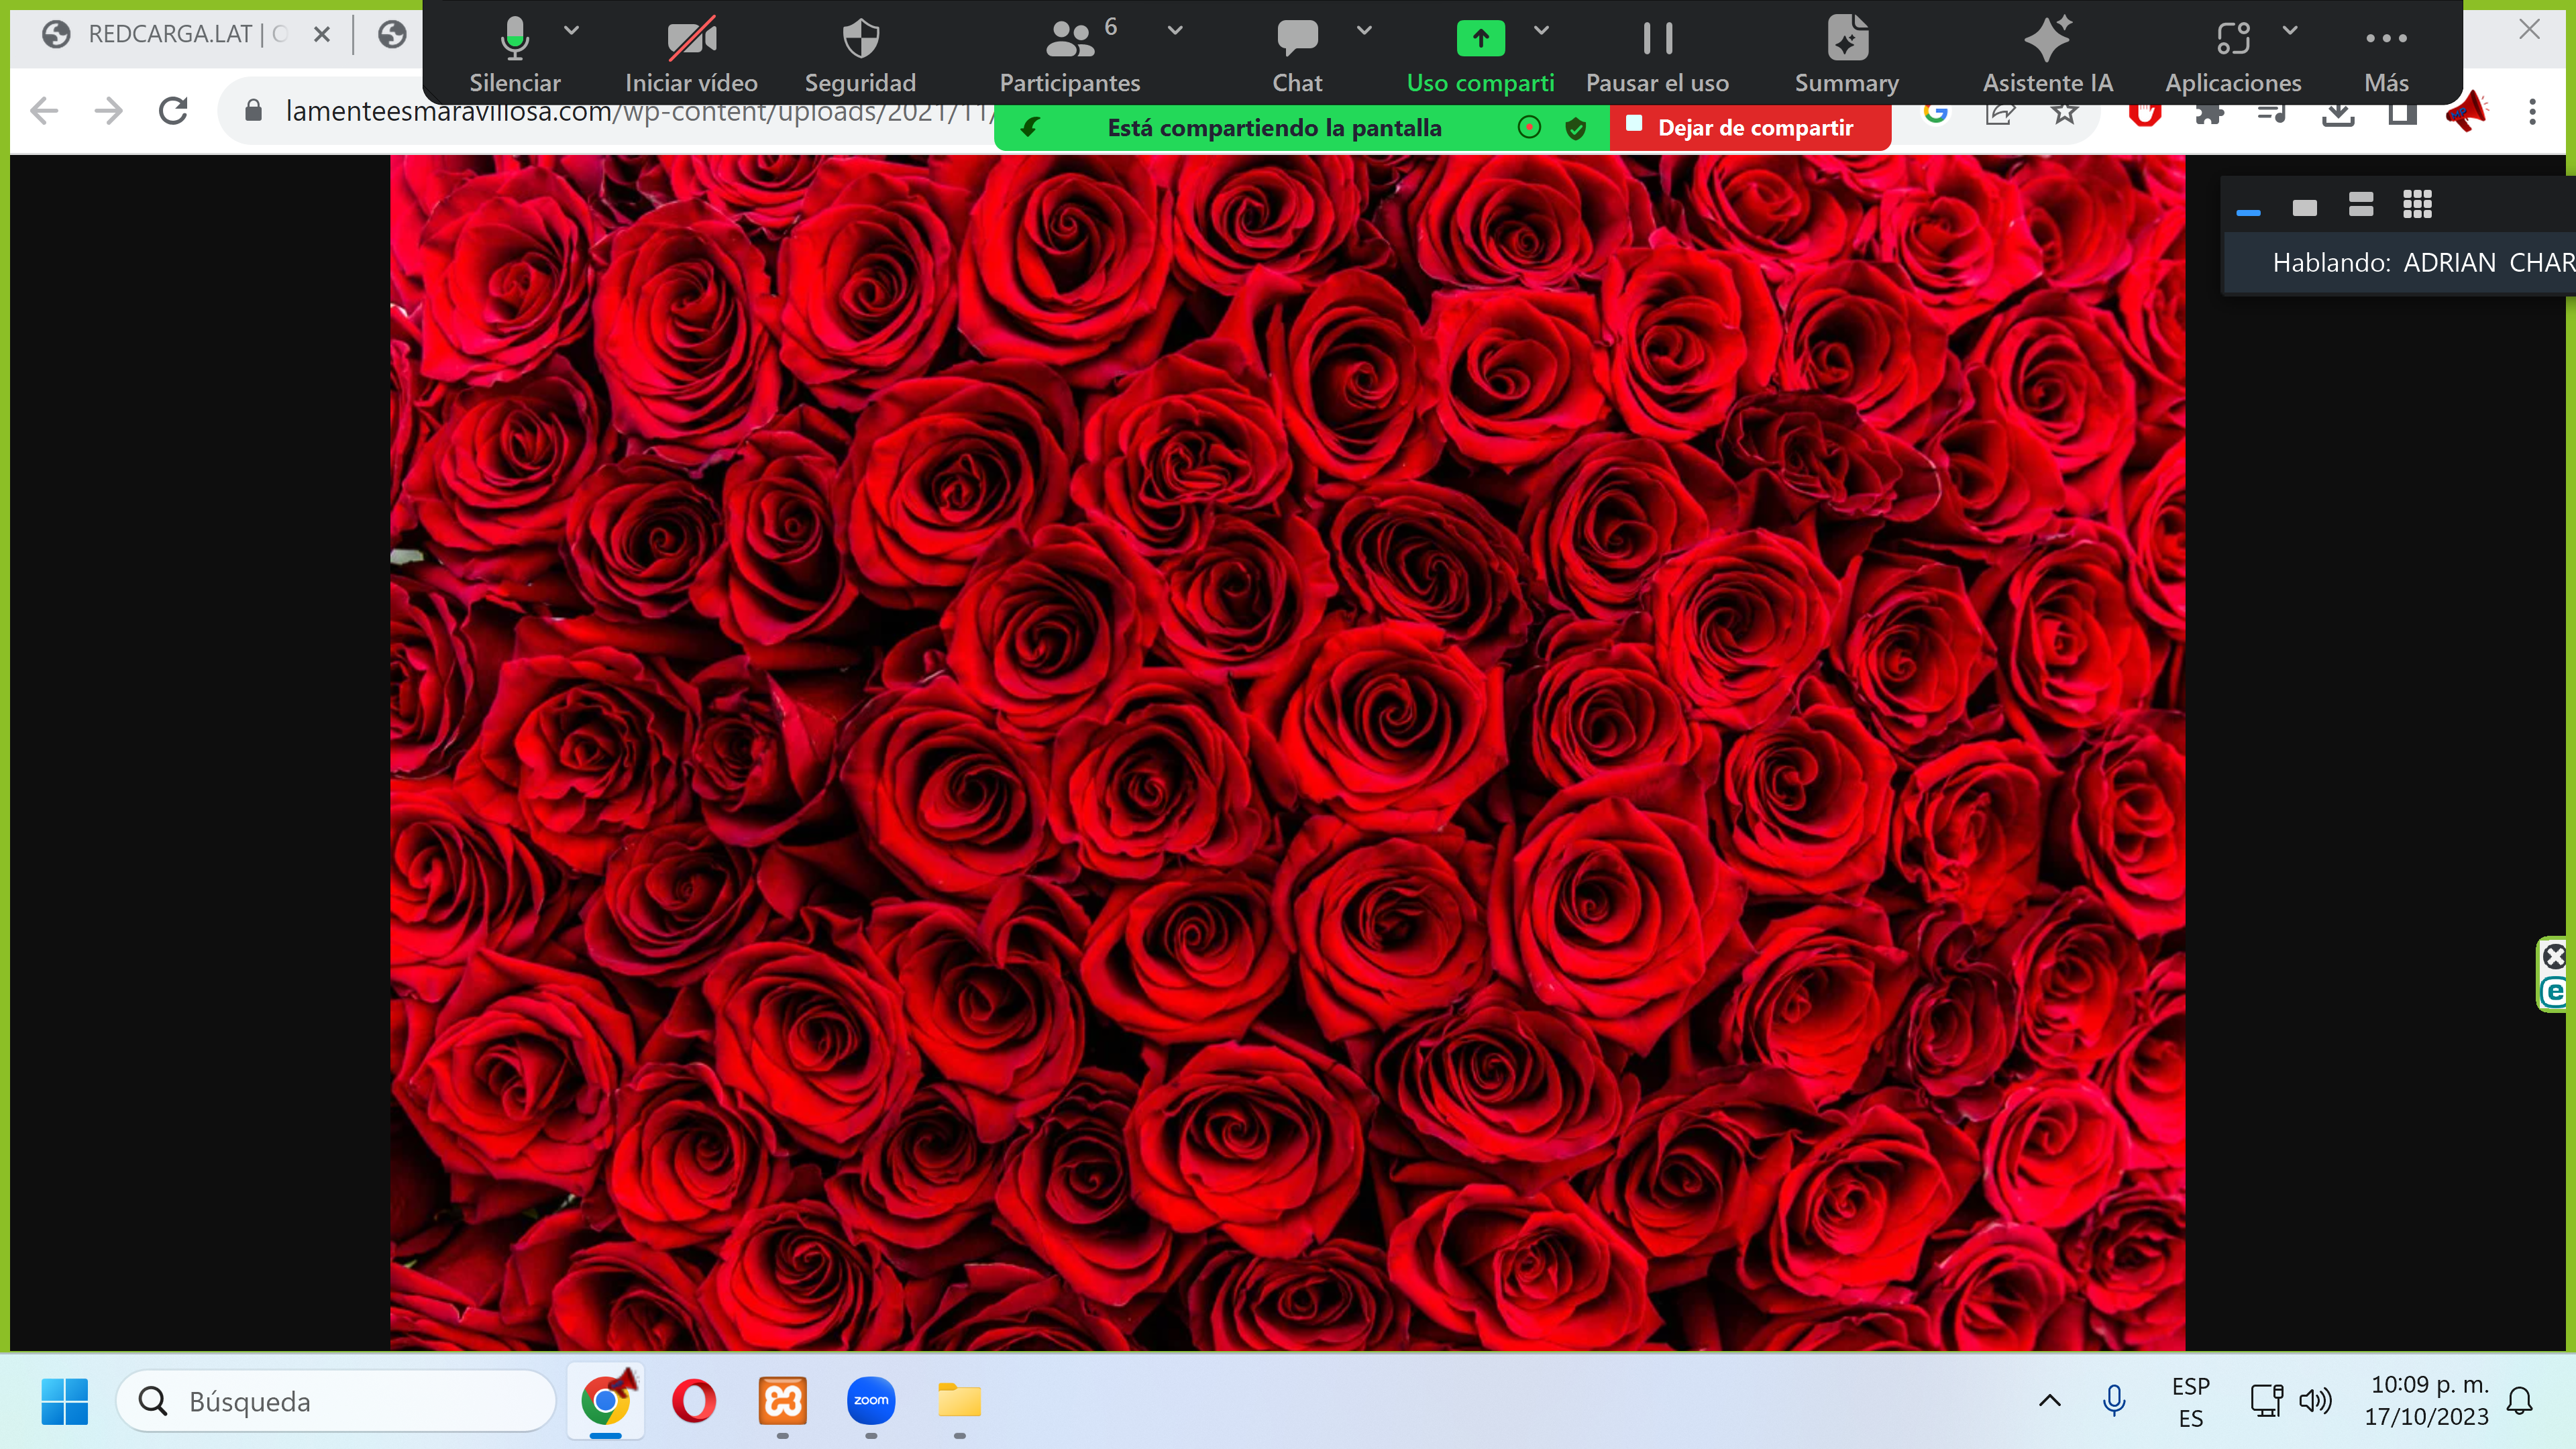This screenshot has height=1449, width=2576.
Task: Open the Aplicaciones menu icon
Action: pyautogui.click(x=2232, y=40)
